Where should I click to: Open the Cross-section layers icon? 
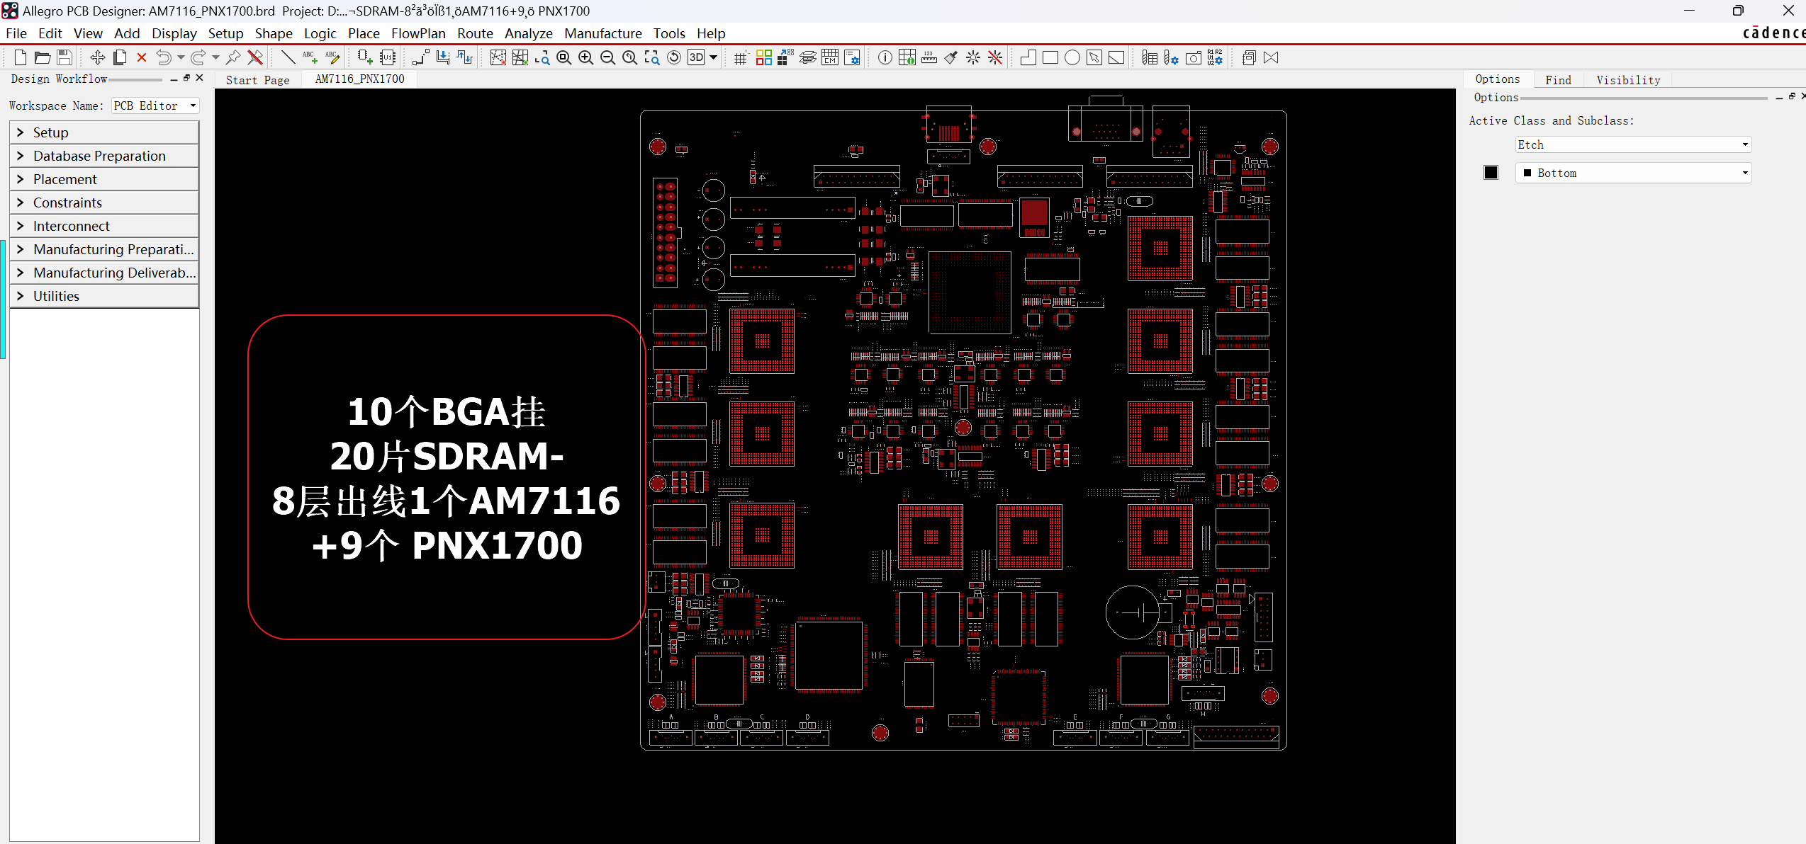click(808, 57)
